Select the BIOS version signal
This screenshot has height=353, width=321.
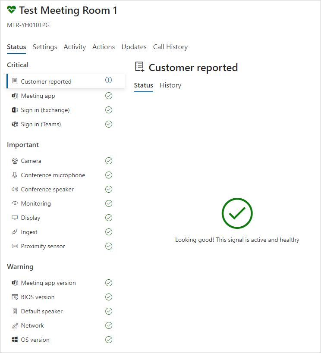pyautogui.click(x=66, y=297)
